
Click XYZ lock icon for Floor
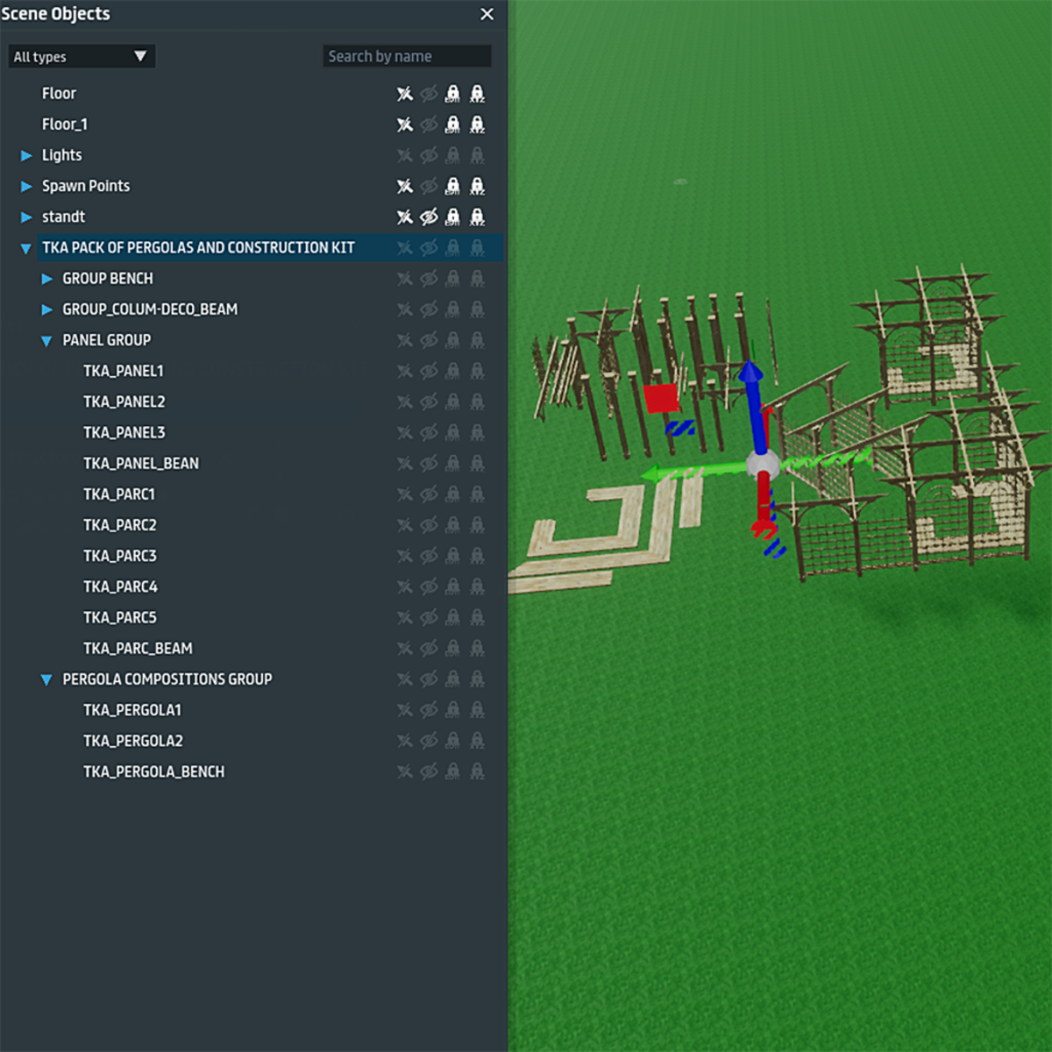[x=477, y=94]
